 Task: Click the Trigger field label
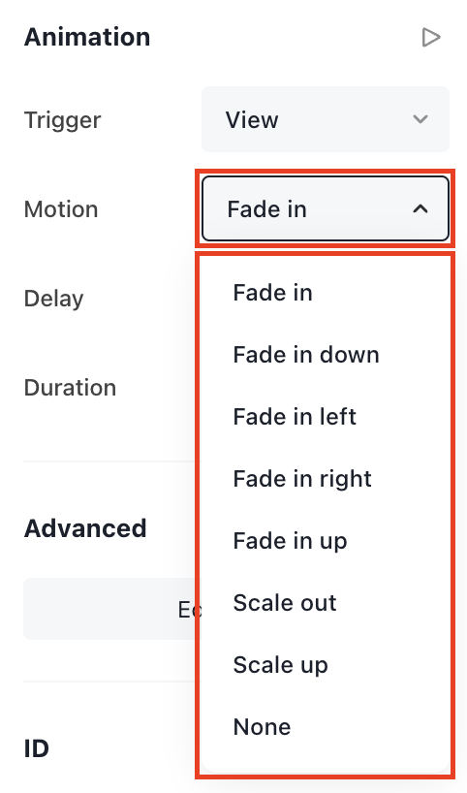pos(63,120)
